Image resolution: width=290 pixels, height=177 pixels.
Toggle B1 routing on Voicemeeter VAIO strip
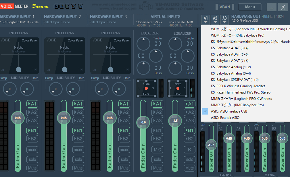158,130
